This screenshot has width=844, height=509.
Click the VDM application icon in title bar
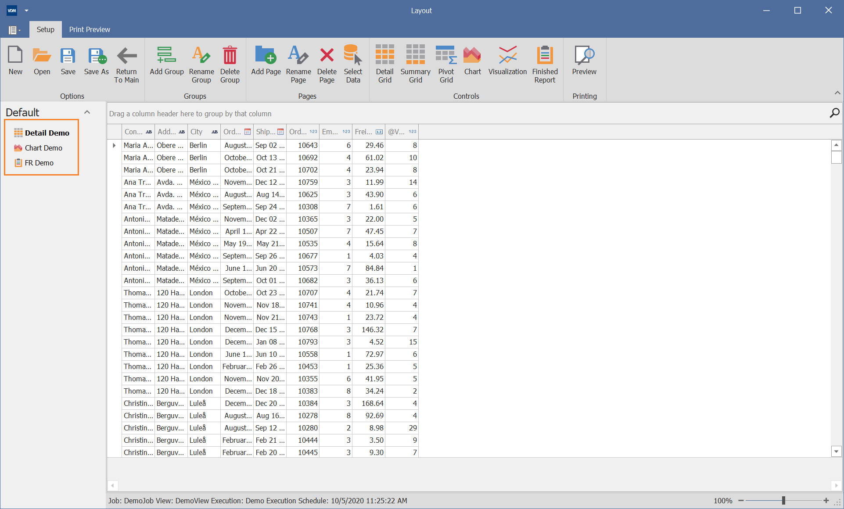tap(12, 11)
